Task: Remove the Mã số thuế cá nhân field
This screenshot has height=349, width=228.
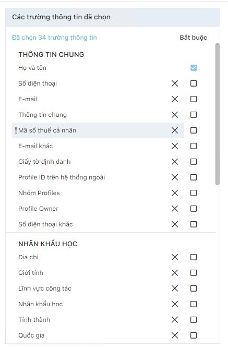Action: coord(175,130)
